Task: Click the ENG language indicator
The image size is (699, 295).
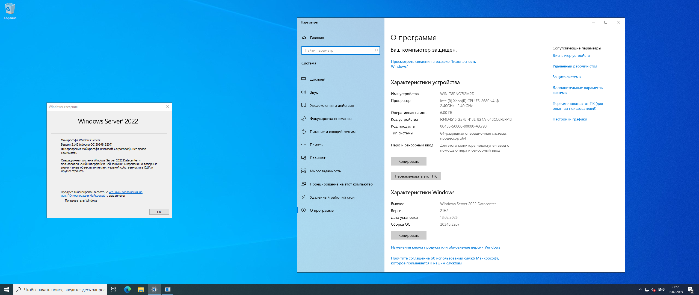Action: 661,290
